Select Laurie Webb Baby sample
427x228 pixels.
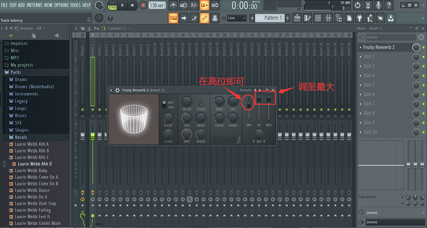click(x=30, y=170)
